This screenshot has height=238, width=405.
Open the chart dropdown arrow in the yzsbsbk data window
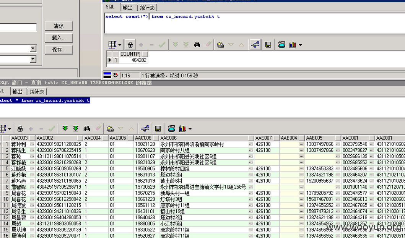click(190, 129)
